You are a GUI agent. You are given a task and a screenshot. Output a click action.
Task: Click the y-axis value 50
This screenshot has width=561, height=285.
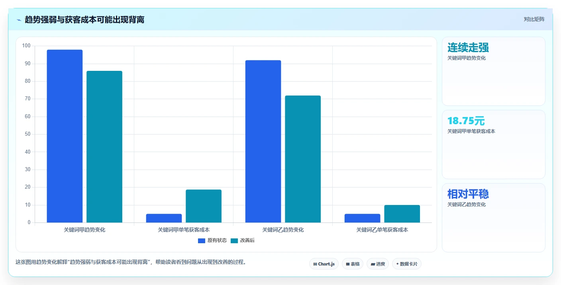click(27, 134)
